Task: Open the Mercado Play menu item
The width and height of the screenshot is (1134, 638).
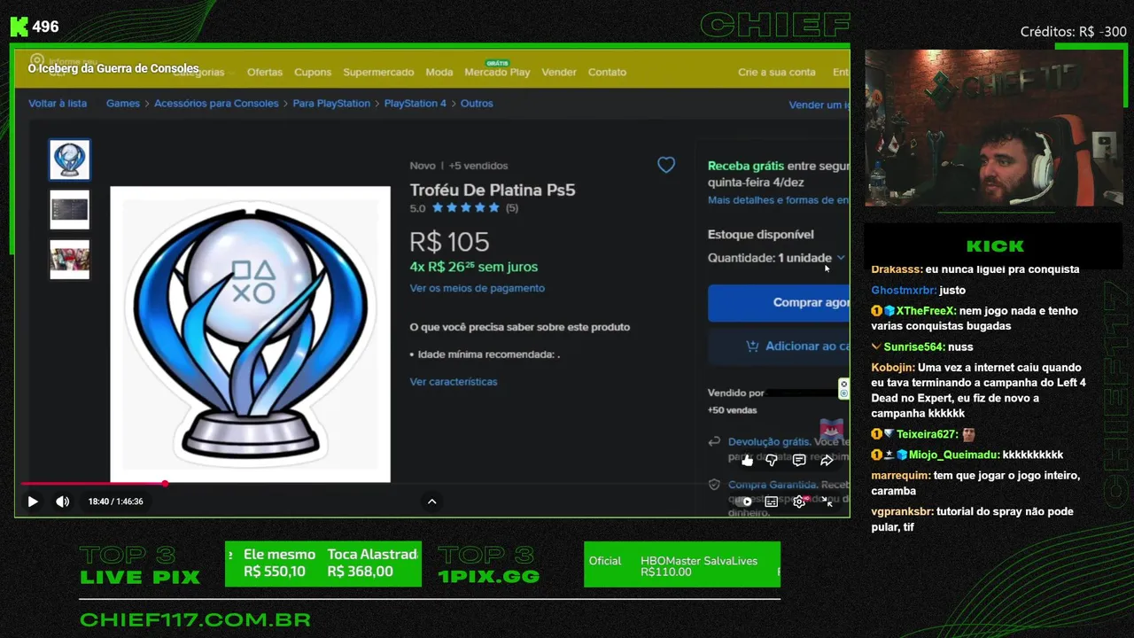Action: point(497,71)
